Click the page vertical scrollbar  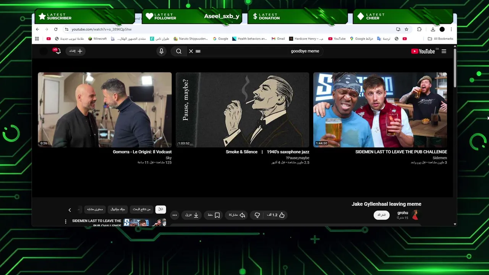pos(455,68)
